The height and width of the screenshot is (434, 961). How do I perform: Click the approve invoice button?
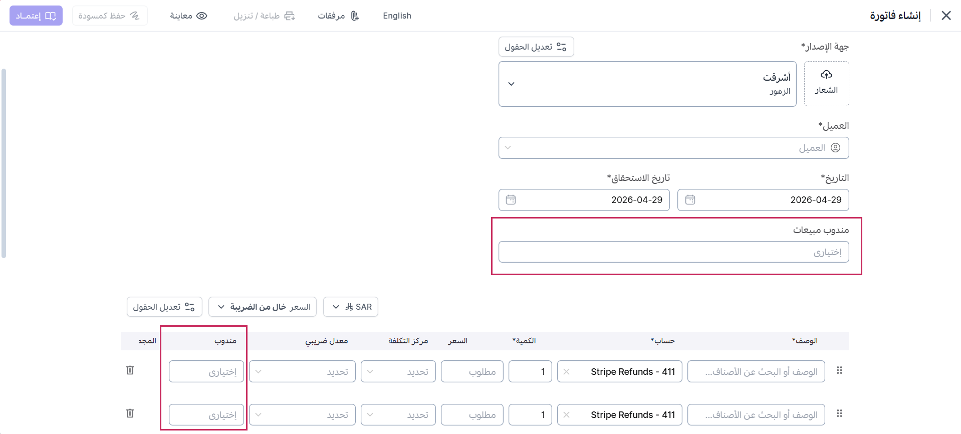(x=36, y=16)
